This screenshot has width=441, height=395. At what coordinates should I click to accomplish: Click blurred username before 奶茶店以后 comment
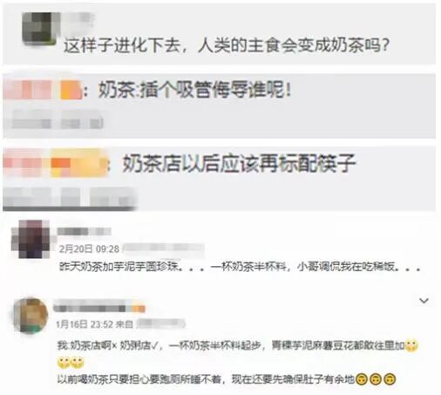click(x=55, y=163)
